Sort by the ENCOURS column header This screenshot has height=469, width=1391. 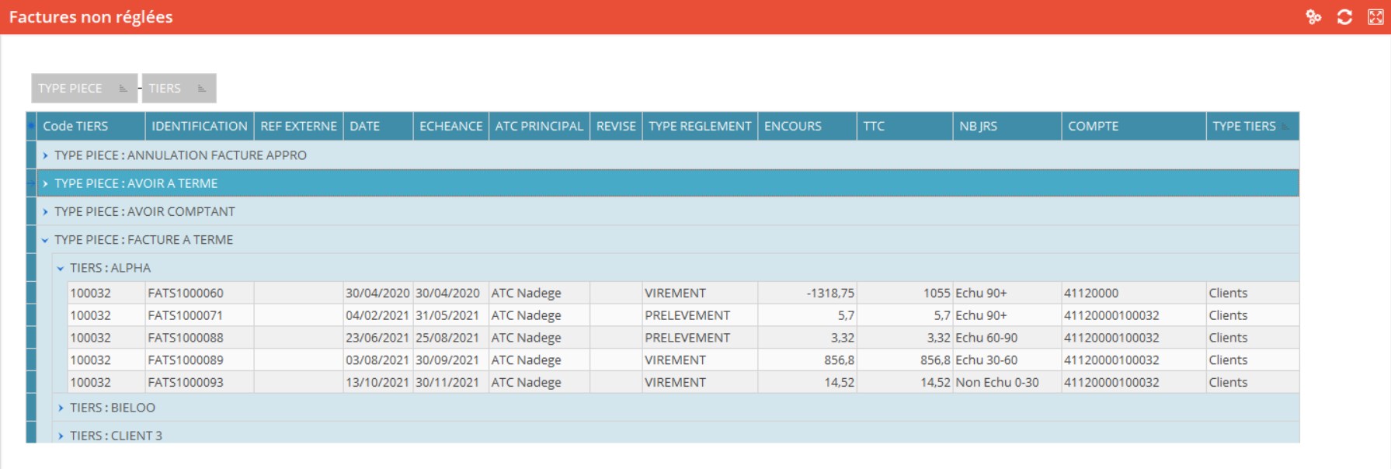(x=792, y=126)
